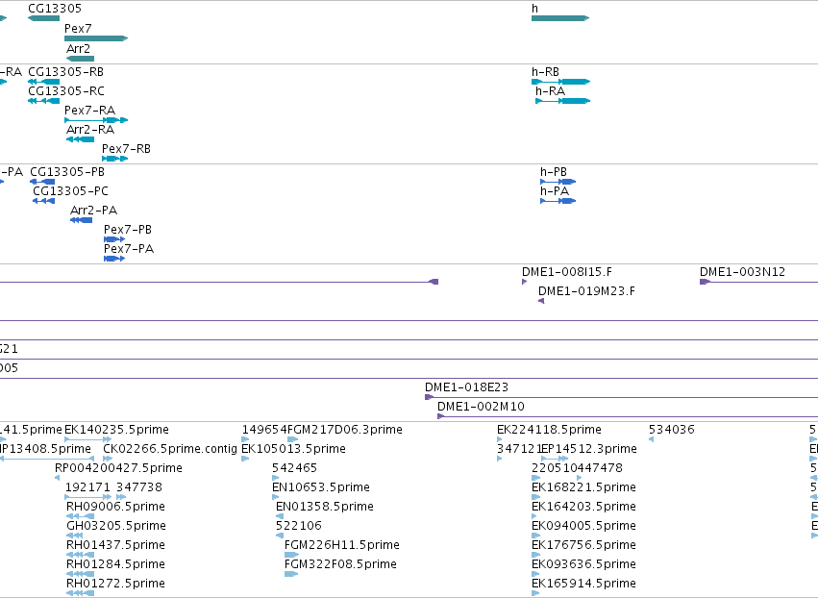
Task: Click EST RH01284.5prime
Action: click(81, 575)
